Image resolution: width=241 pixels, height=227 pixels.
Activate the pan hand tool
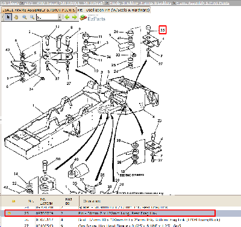[x=16, y=17]
